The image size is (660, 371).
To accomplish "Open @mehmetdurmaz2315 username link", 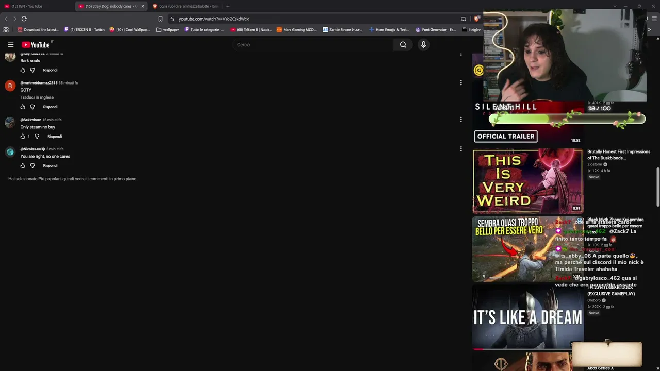I will click(39, 83).
